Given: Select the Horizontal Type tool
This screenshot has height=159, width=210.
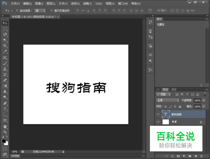Looking at the screenshot, I should click(x=5, y=109).
